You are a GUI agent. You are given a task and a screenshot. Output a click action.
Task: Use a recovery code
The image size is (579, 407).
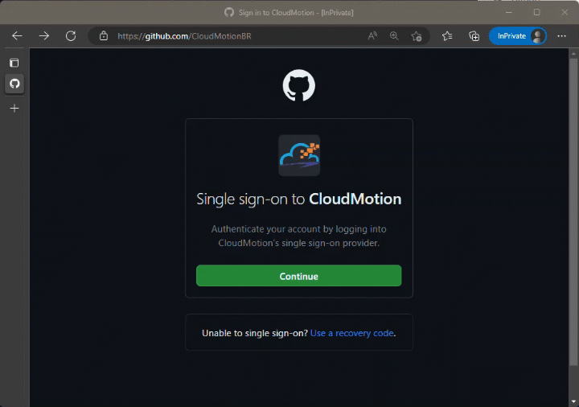[x=352, y=333]
